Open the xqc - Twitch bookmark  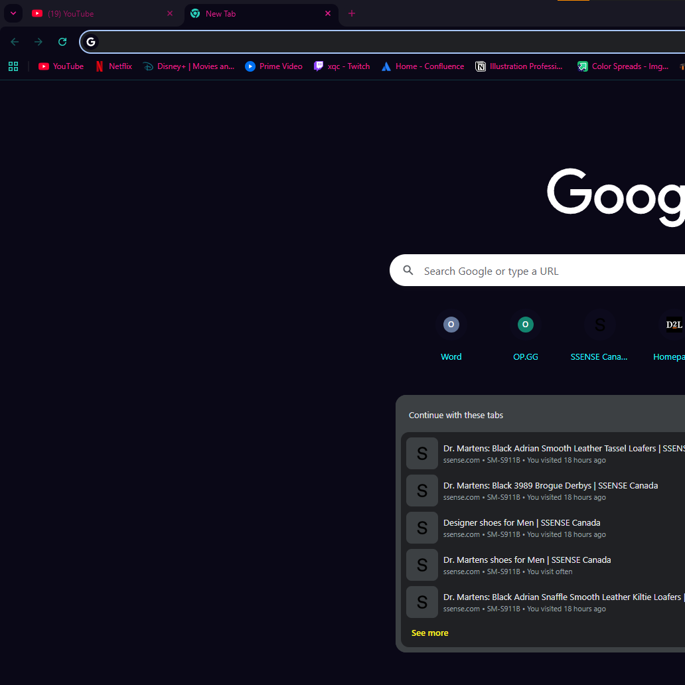tap(342, 66)
